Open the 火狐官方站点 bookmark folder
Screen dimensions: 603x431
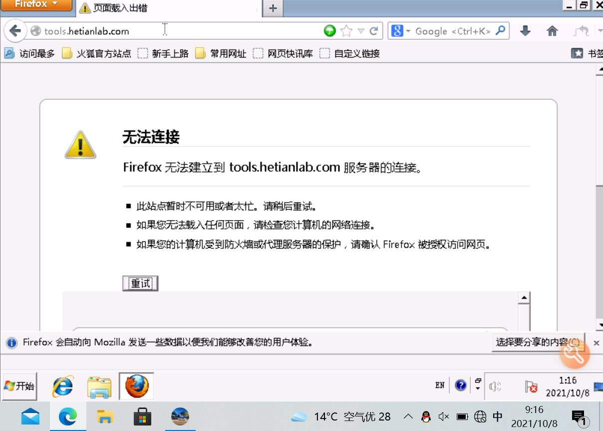coord(96,53)
